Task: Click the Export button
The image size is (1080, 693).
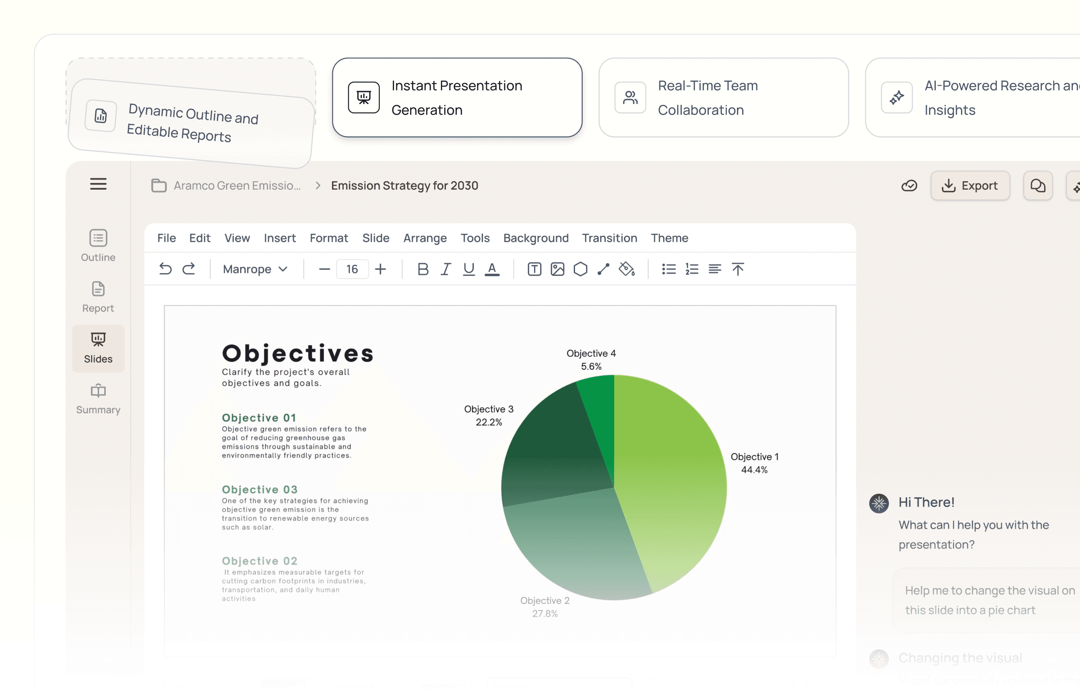Action: tap(970, 185)
